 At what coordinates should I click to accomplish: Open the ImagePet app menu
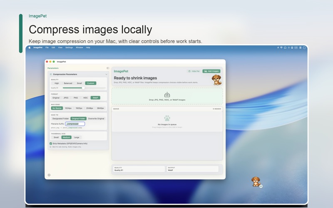[x=38, y=47]
